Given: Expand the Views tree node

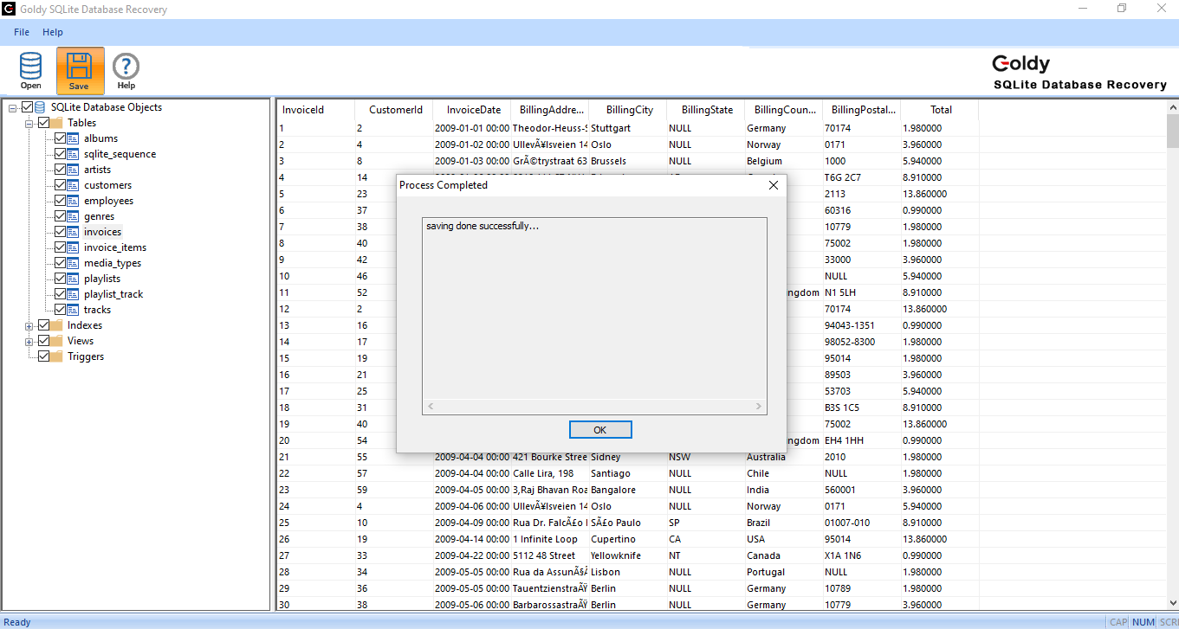Looking at the screenshot, I should click(29, 342).
